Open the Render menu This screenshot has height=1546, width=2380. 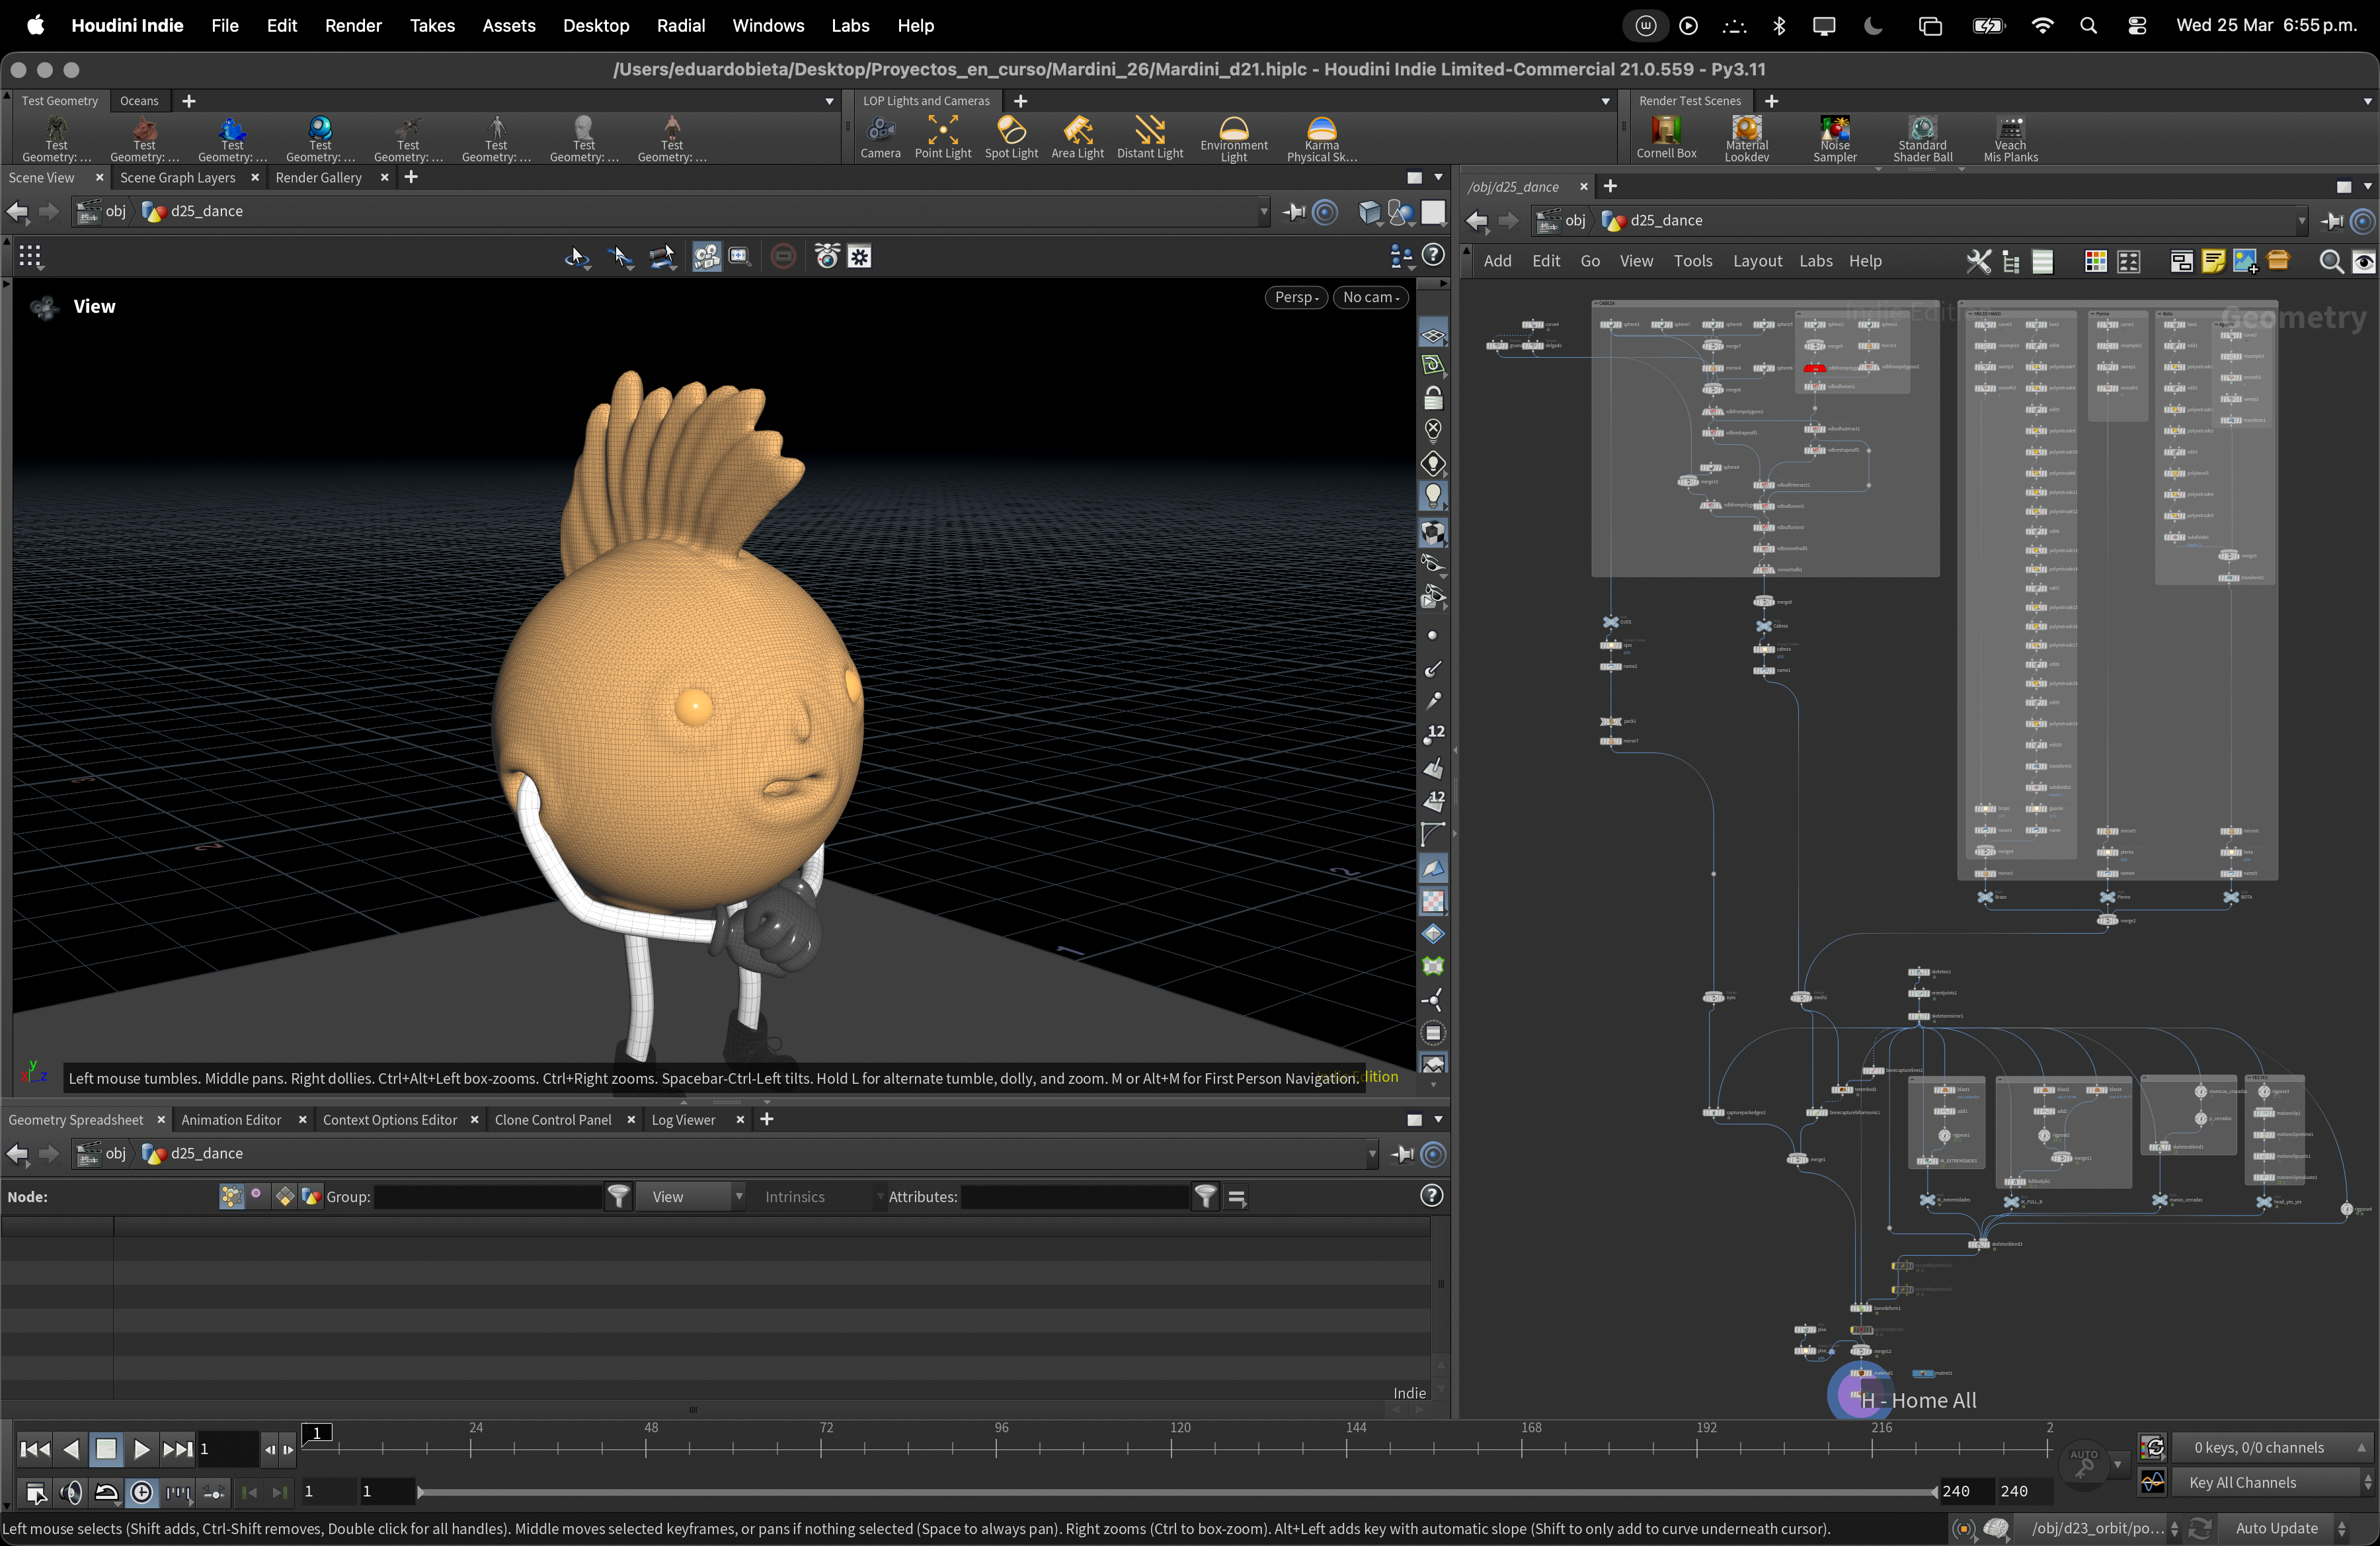[353, 25]
